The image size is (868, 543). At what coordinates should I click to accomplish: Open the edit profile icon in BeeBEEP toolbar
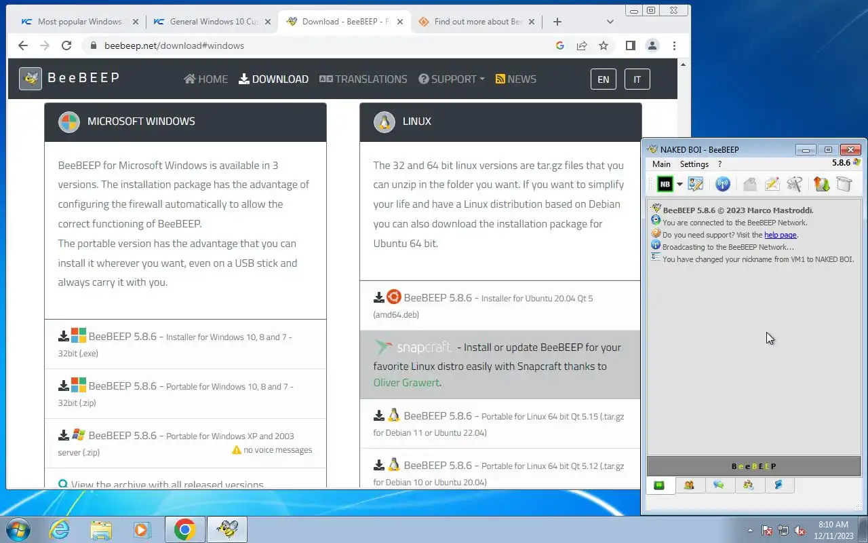click(695, 184)
